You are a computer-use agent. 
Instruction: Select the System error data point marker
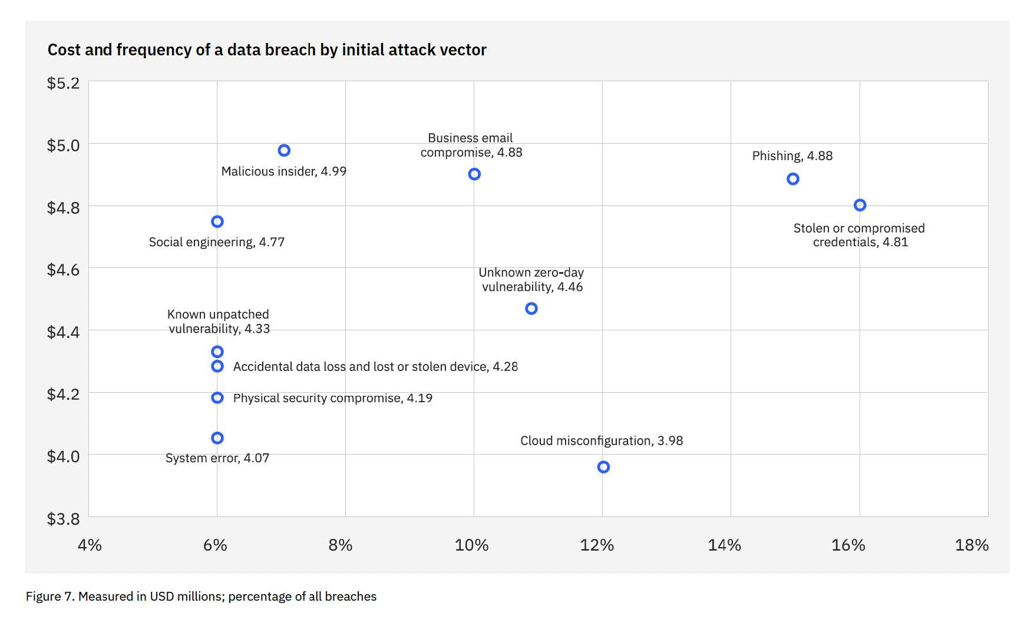click(217, 438)
